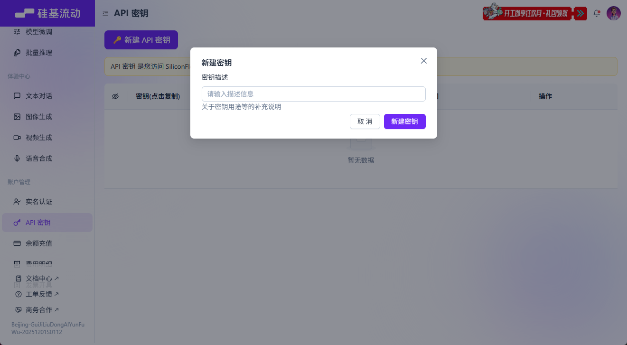Open 工单反馈 external link
Image resolution: width=627 pixels, height=345 pixels.
42,294
